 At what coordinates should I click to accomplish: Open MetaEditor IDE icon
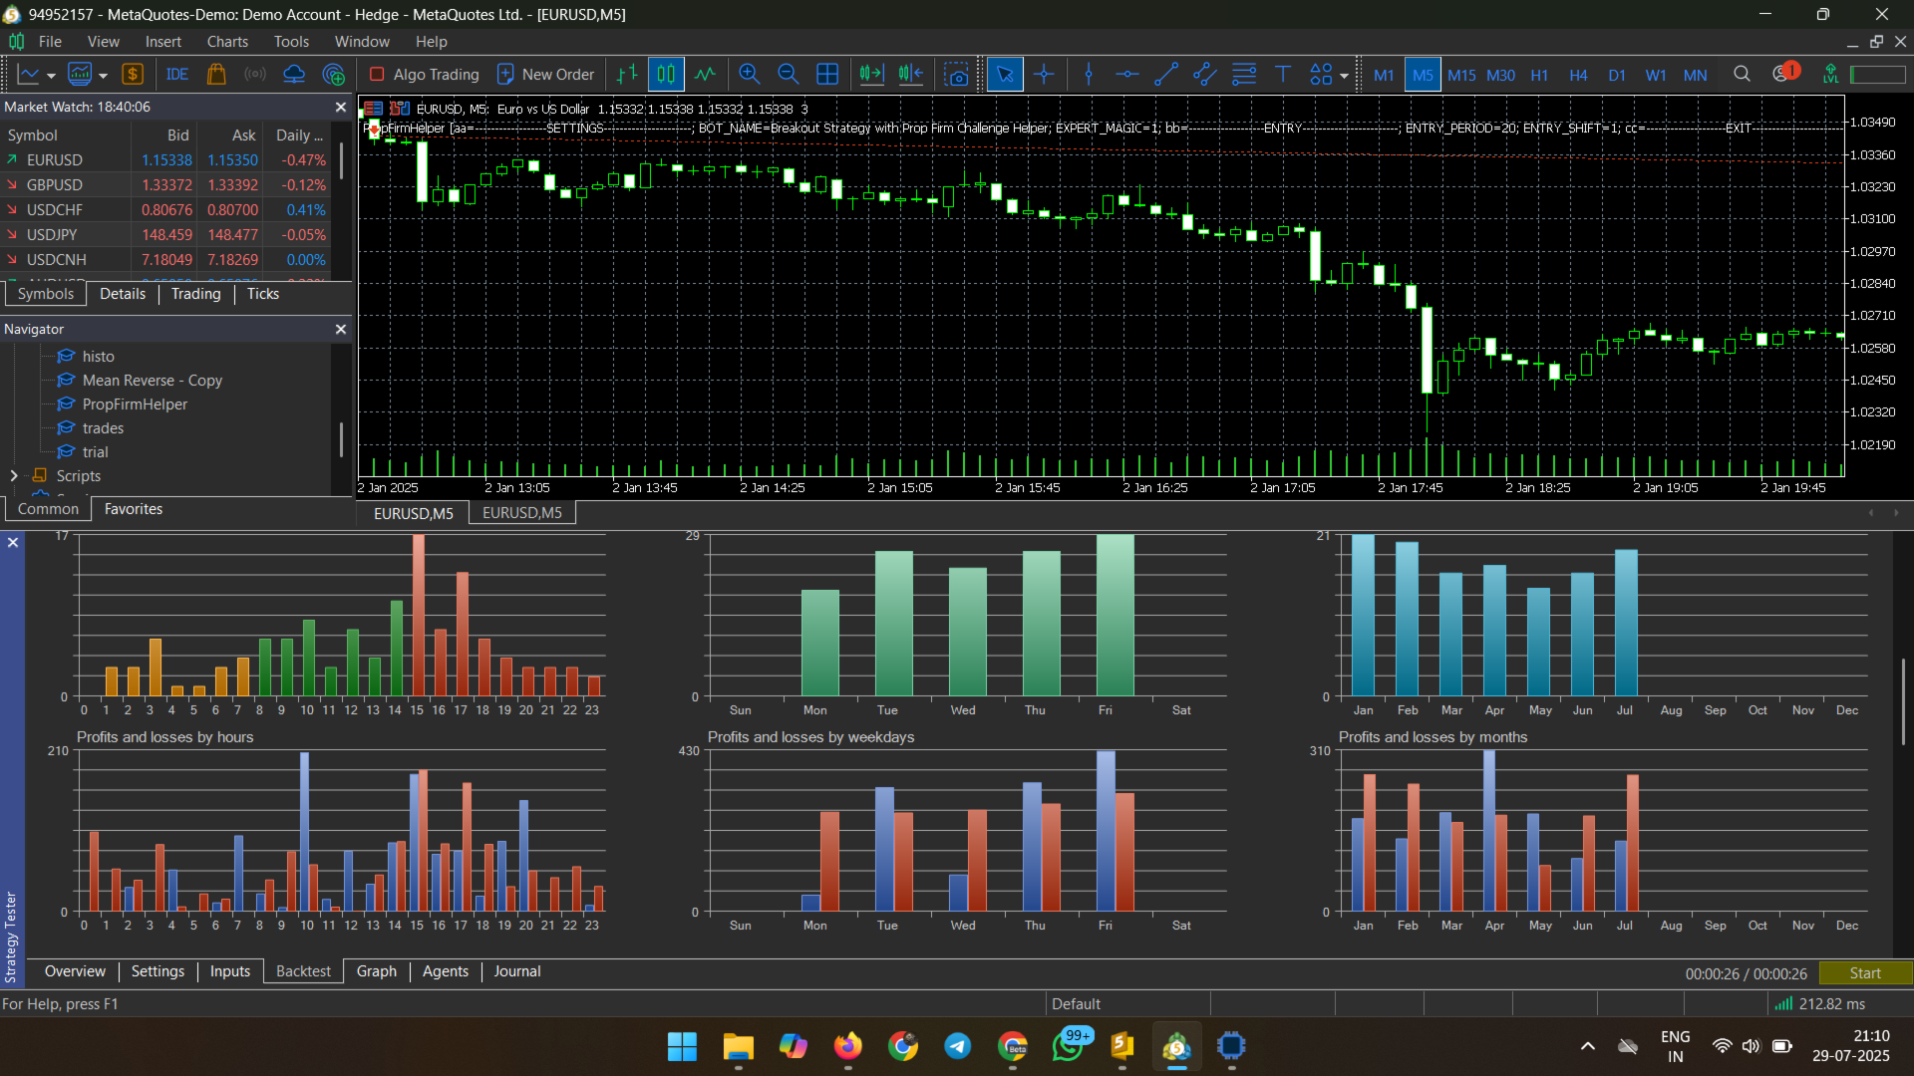pyautogui.click(x=177, y=75)
